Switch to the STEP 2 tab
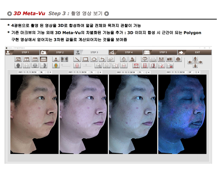This screenshot has width=217, height=179. coord(59,52)
